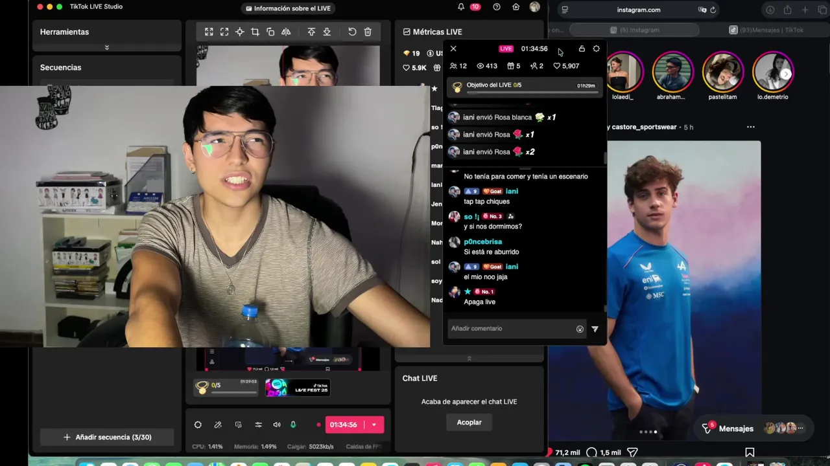Click the send arrow in the comment box

595,329
